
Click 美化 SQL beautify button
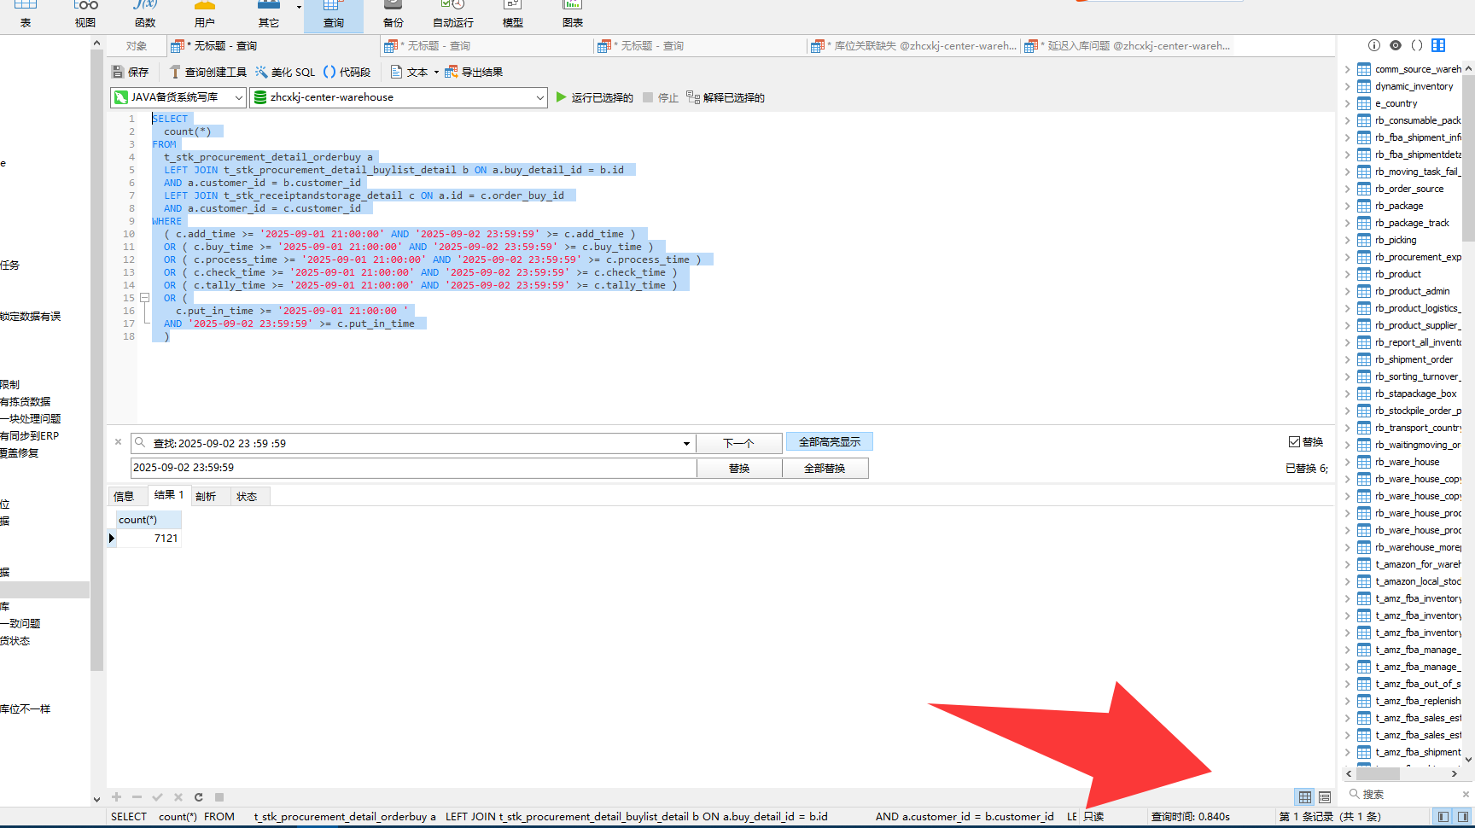[x=285, y=73]
